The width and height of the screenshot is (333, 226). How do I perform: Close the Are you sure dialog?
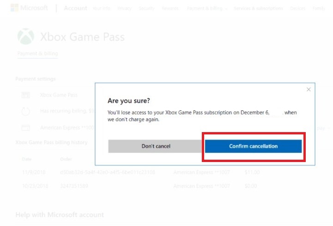pyautogui.click(x=309, y=89)
